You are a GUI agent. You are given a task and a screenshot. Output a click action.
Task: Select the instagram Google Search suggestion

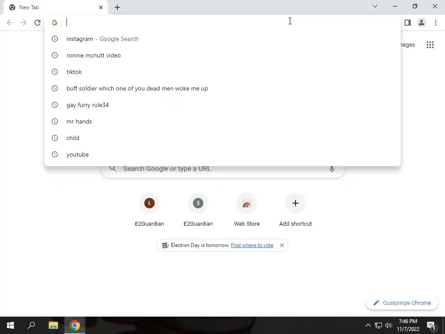coord(222,39)
